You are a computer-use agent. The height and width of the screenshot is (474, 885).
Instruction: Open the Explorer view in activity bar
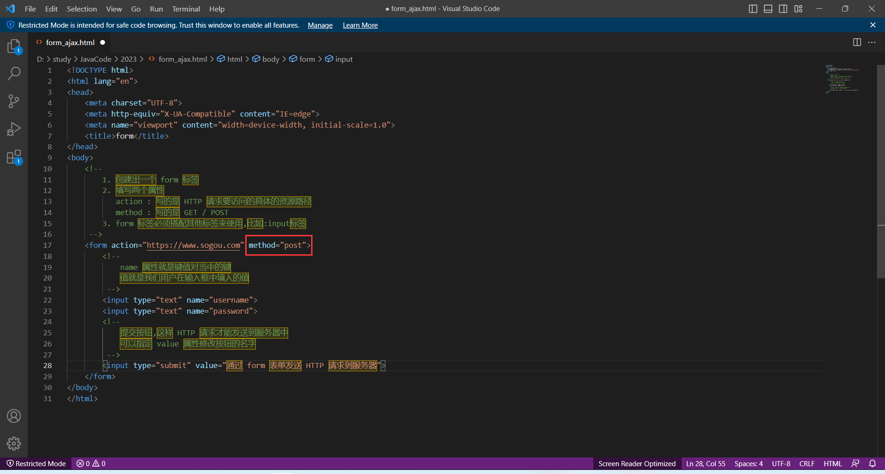pos(14,46)
